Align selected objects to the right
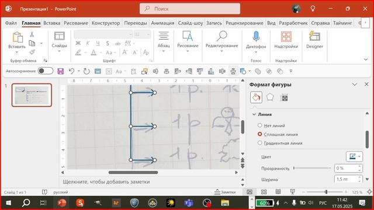This screenshot has height=210, width=374. [x=189, y=71]
